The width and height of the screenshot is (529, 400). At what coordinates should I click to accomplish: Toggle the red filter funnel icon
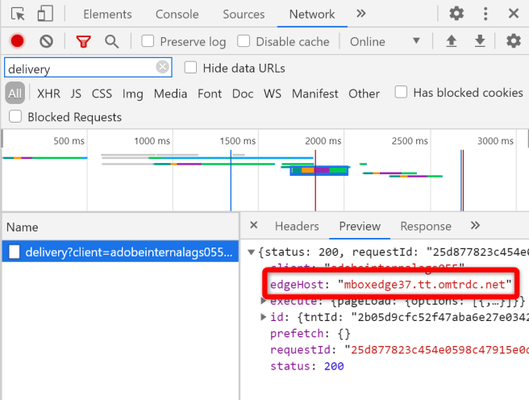(83, 41)
